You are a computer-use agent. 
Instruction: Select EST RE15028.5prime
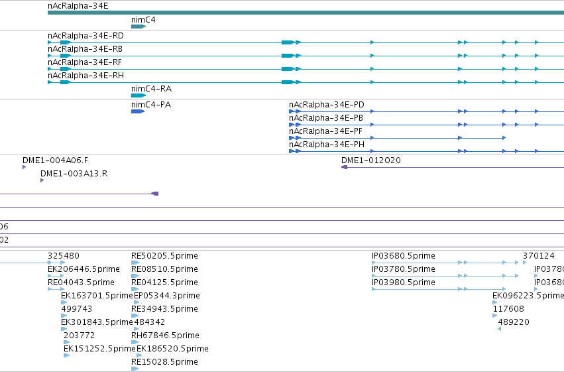click(x=164, y=362)
